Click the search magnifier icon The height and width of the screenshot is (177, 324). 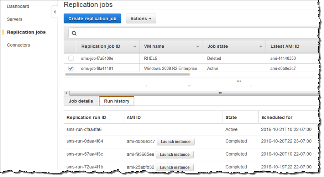tap(74, 33)
